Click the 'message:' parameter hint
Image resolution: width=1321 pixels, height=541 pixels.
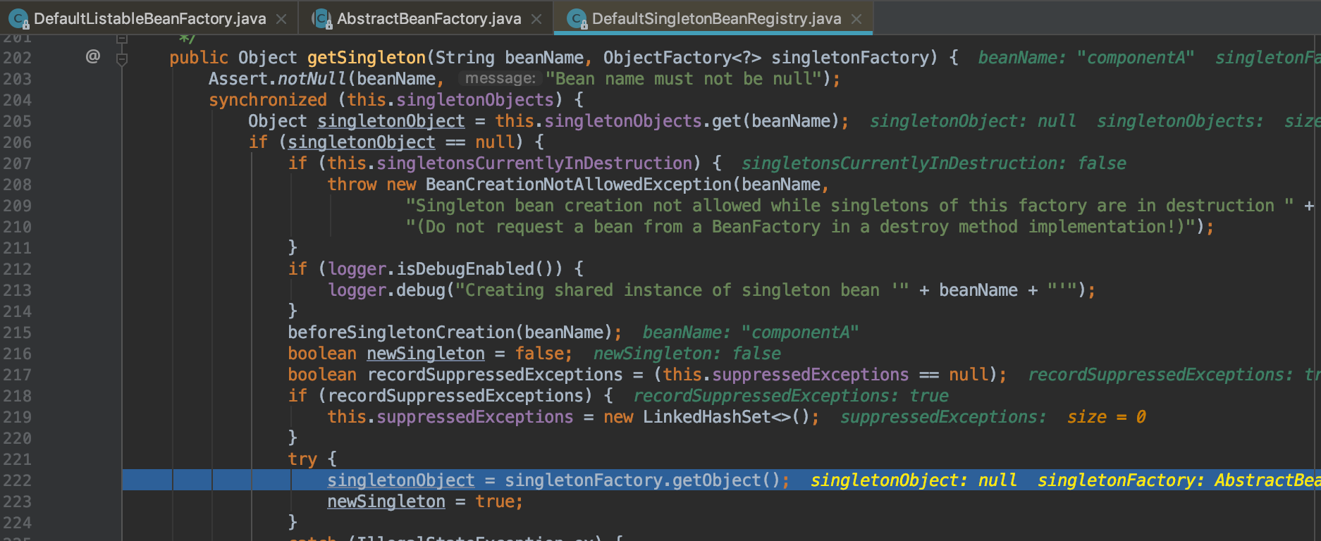tap(500, 79)
